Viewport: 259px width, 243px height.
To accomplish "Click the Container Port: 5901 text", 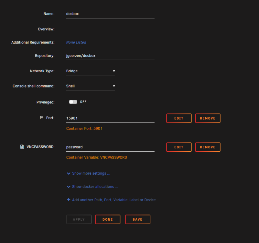I will [84, 128].
